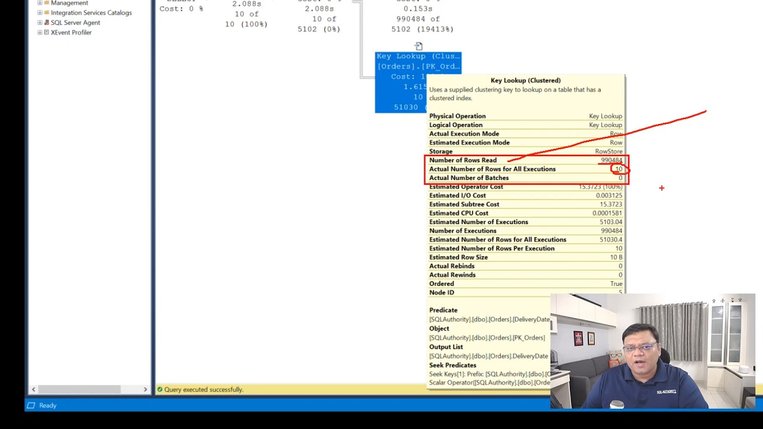Click Object Explorer horizontal scrollbar thumb
The image size is (763, 429).
(79, 390)
